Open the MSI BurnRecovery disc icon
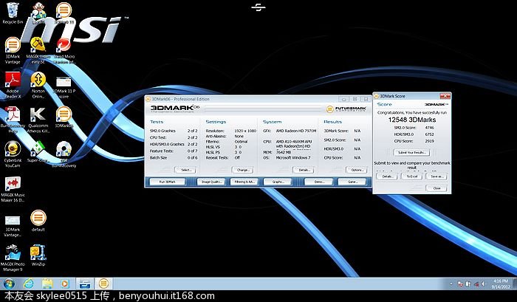Screen dimensions: 517x302 pyautogui.click(x=64, y=154)
